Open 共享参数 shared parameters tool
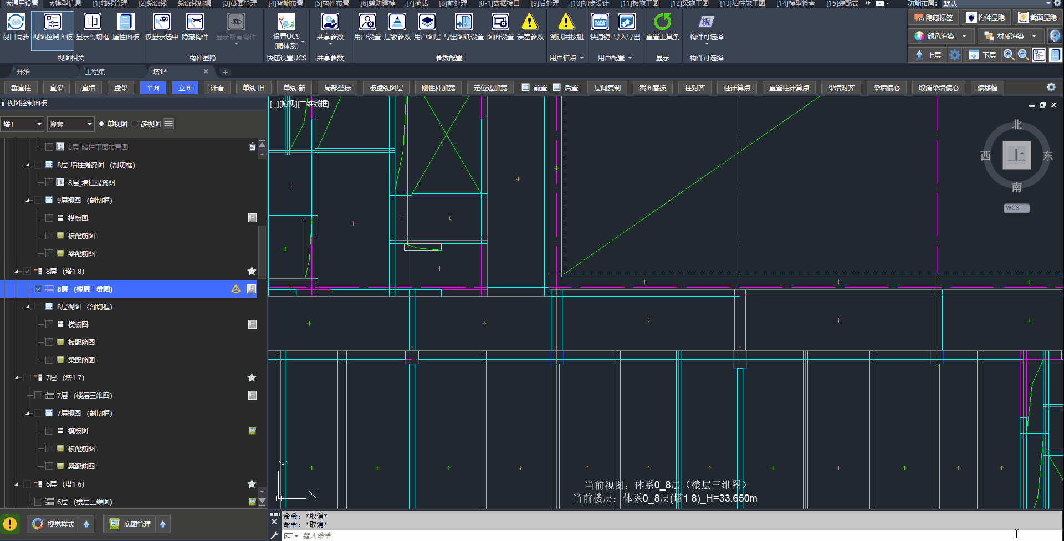Image resolution: width=1064 pixels, height=541 pixels. (330, 23)
